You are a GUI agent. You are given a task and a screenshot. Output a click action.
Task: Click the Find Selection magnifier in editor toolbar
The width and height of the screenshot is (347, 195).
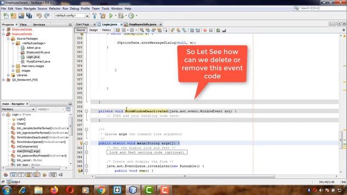pyautogui.click(x=142, y=30)
